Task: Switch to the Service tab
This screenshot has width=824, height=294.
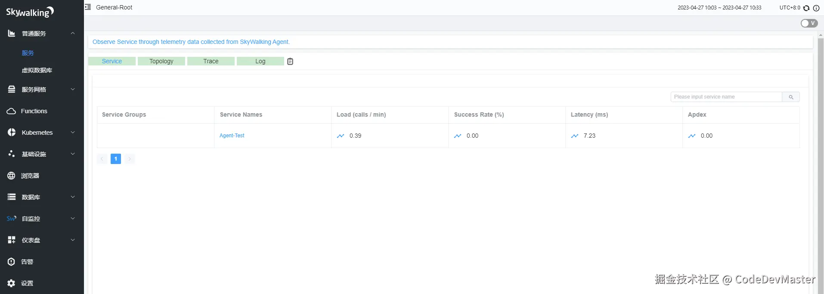Action: click(x=112, y=61)
